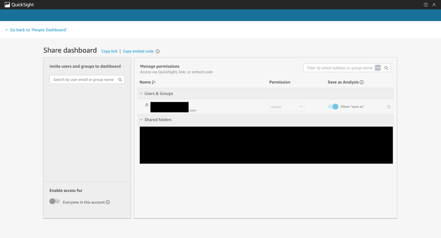
Task: Click the three-dots filter options icon
Action: pyautogui.click(x=378, y=68)
